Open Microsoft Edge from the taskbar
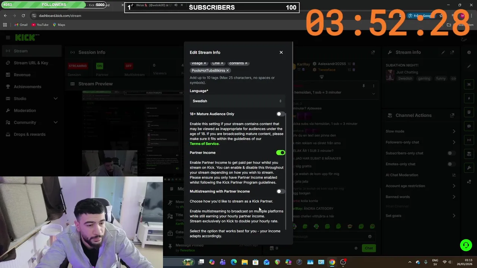The height and width of the screenshot is (268, 477). pos(234,262)
